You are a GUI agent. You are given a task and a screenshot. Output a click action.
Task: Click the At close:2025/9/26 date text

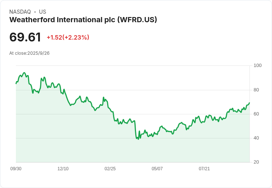(x=29, y=53)
